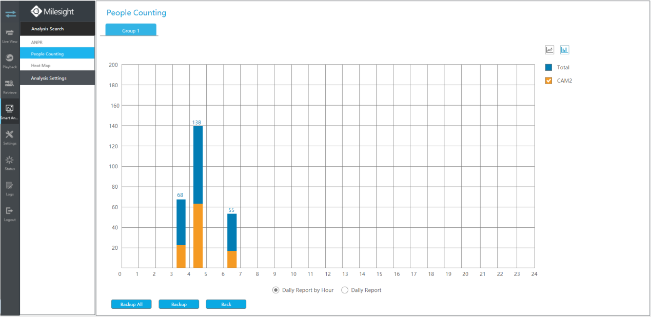The height and width of the screenshot is (317, 651).
Task: Click the orange segment of the 68 bar
Action: pyautogui.click(x=181, y=256)
